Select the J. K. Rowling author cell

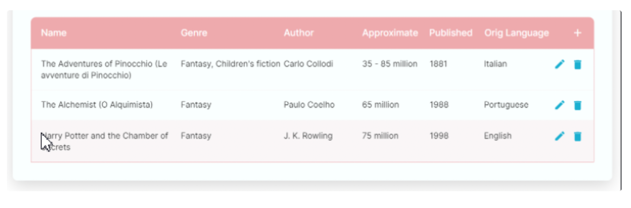pyautogui.click(x=308, y=136)
